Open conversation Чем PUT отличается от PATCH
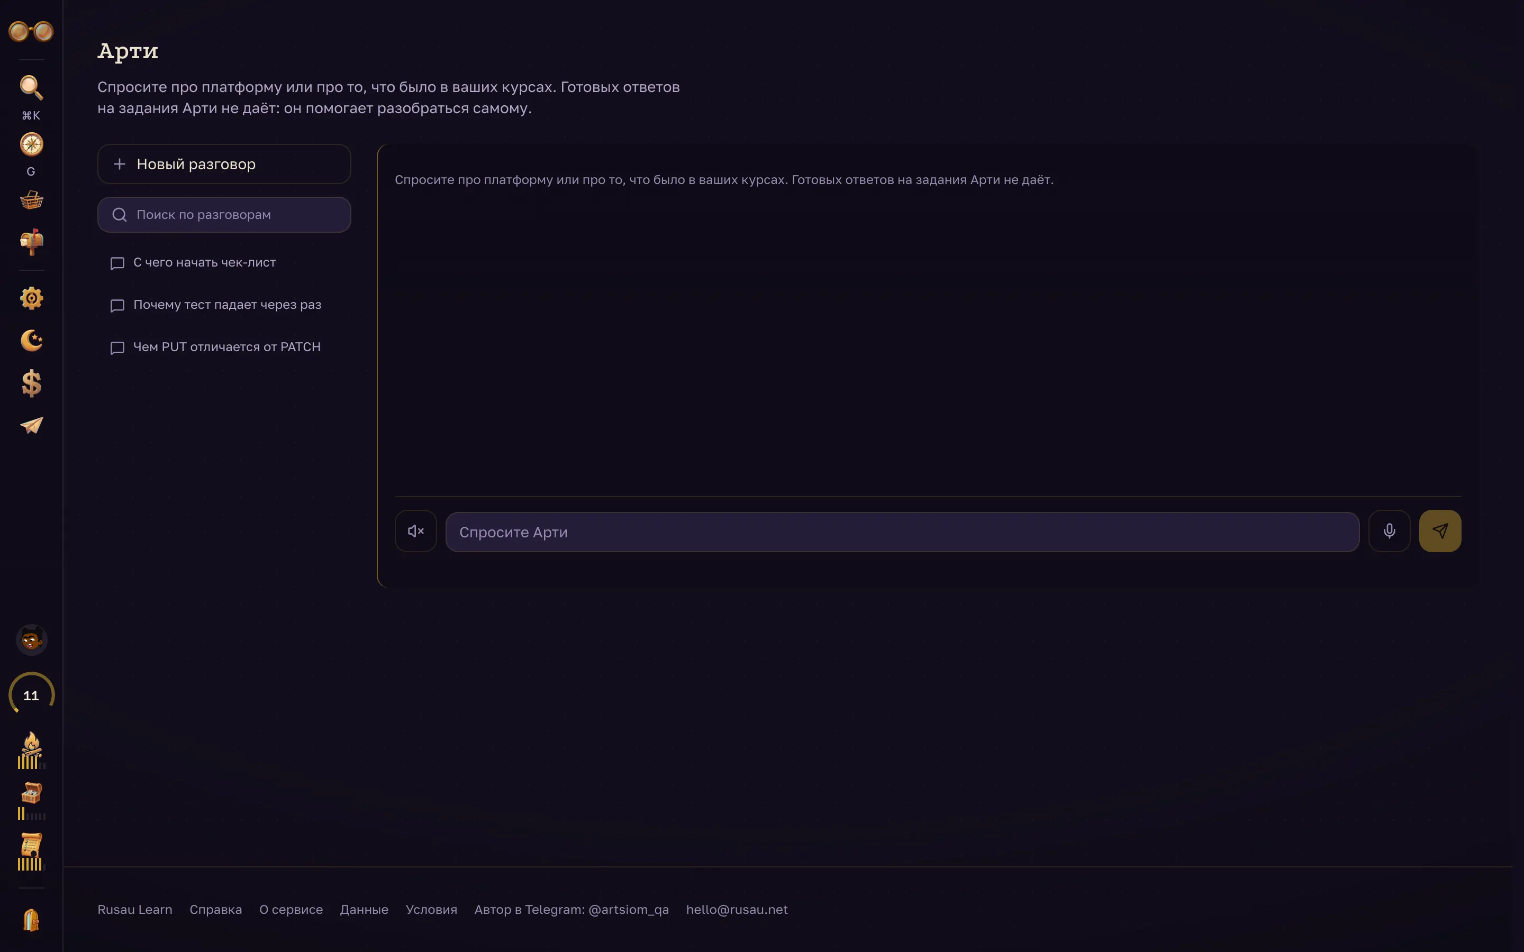1524x952 pixels. [224, 347]
